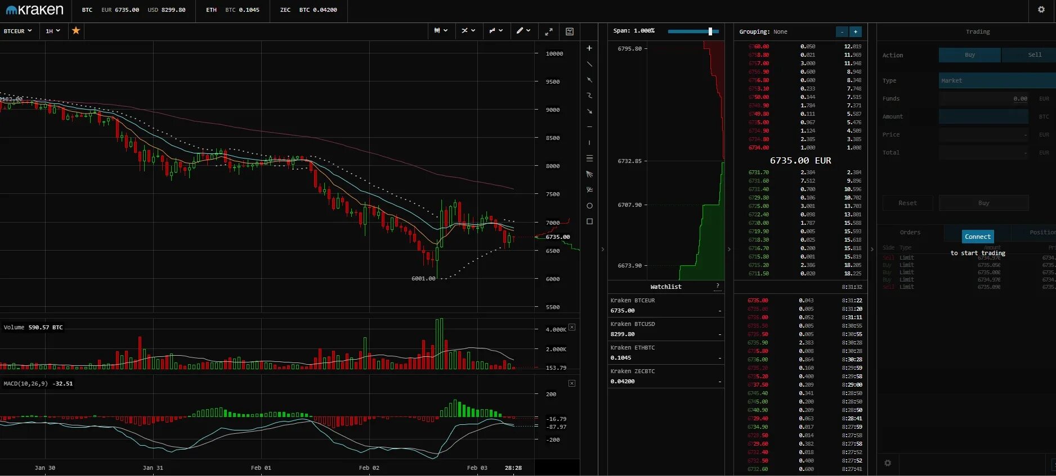Select the parallel lines Fibonacci retracement tool

click(x=589, y=158)
